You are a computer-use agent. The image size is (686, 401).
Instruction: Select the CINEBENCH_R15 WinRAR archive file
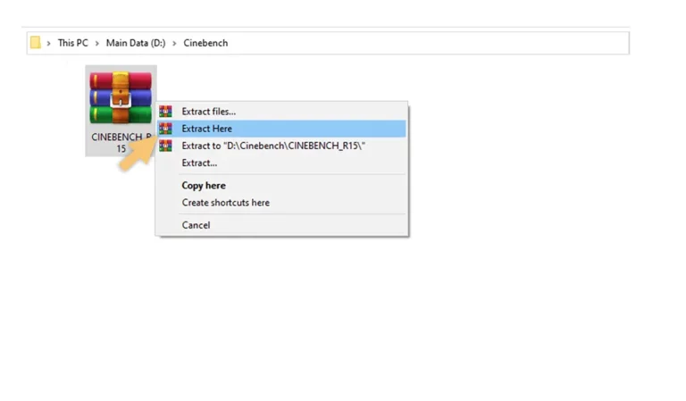(x=121, y=110)
